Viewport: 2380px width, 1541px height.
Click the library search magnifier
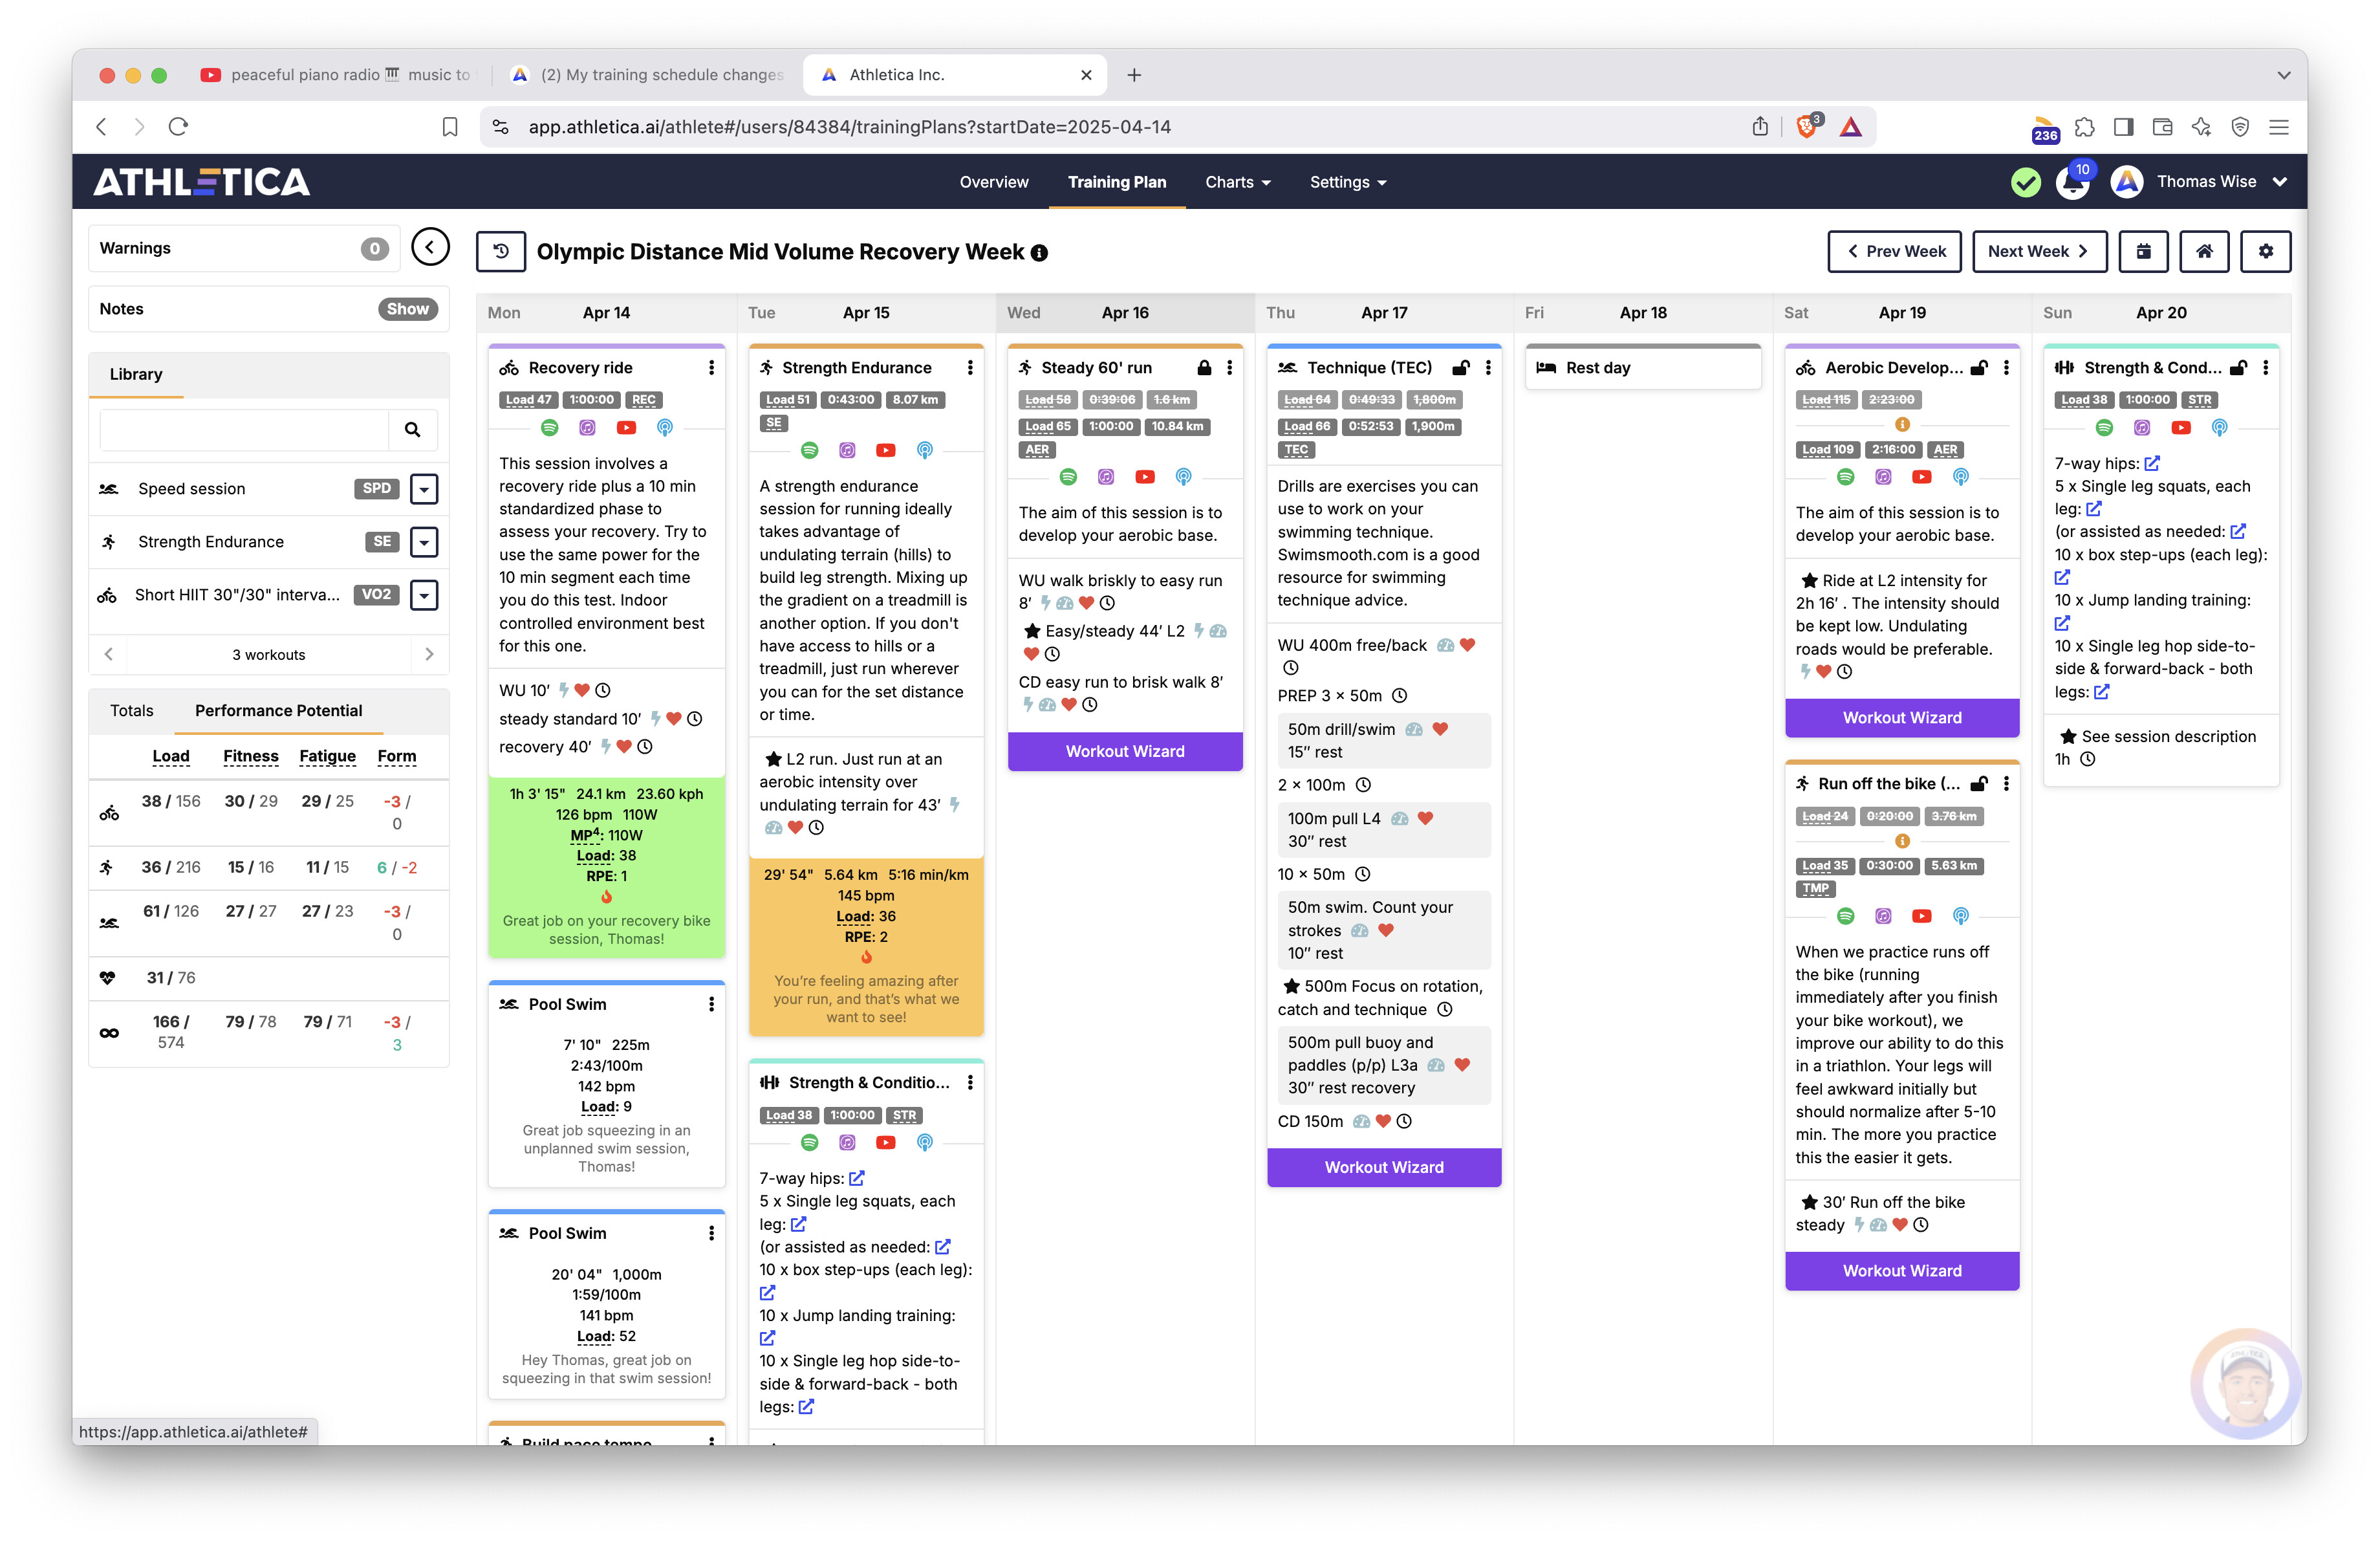412,430
